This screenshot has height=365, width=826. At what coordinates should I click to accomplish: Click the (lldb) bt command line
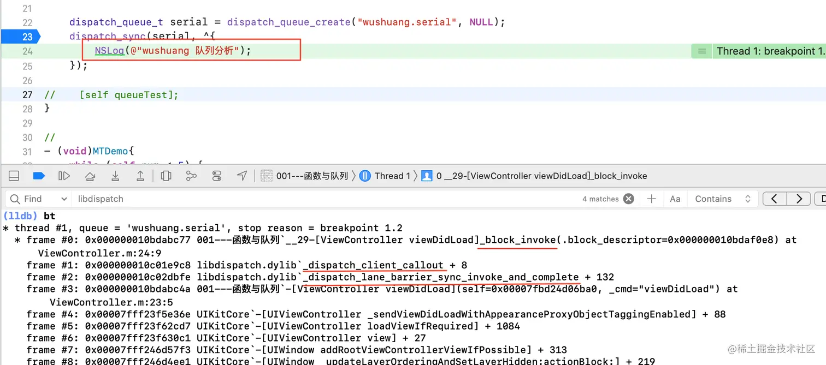coord(29,216)
